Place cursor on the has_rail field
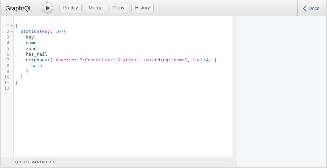 pyautogui.click(x=36, y=54)
